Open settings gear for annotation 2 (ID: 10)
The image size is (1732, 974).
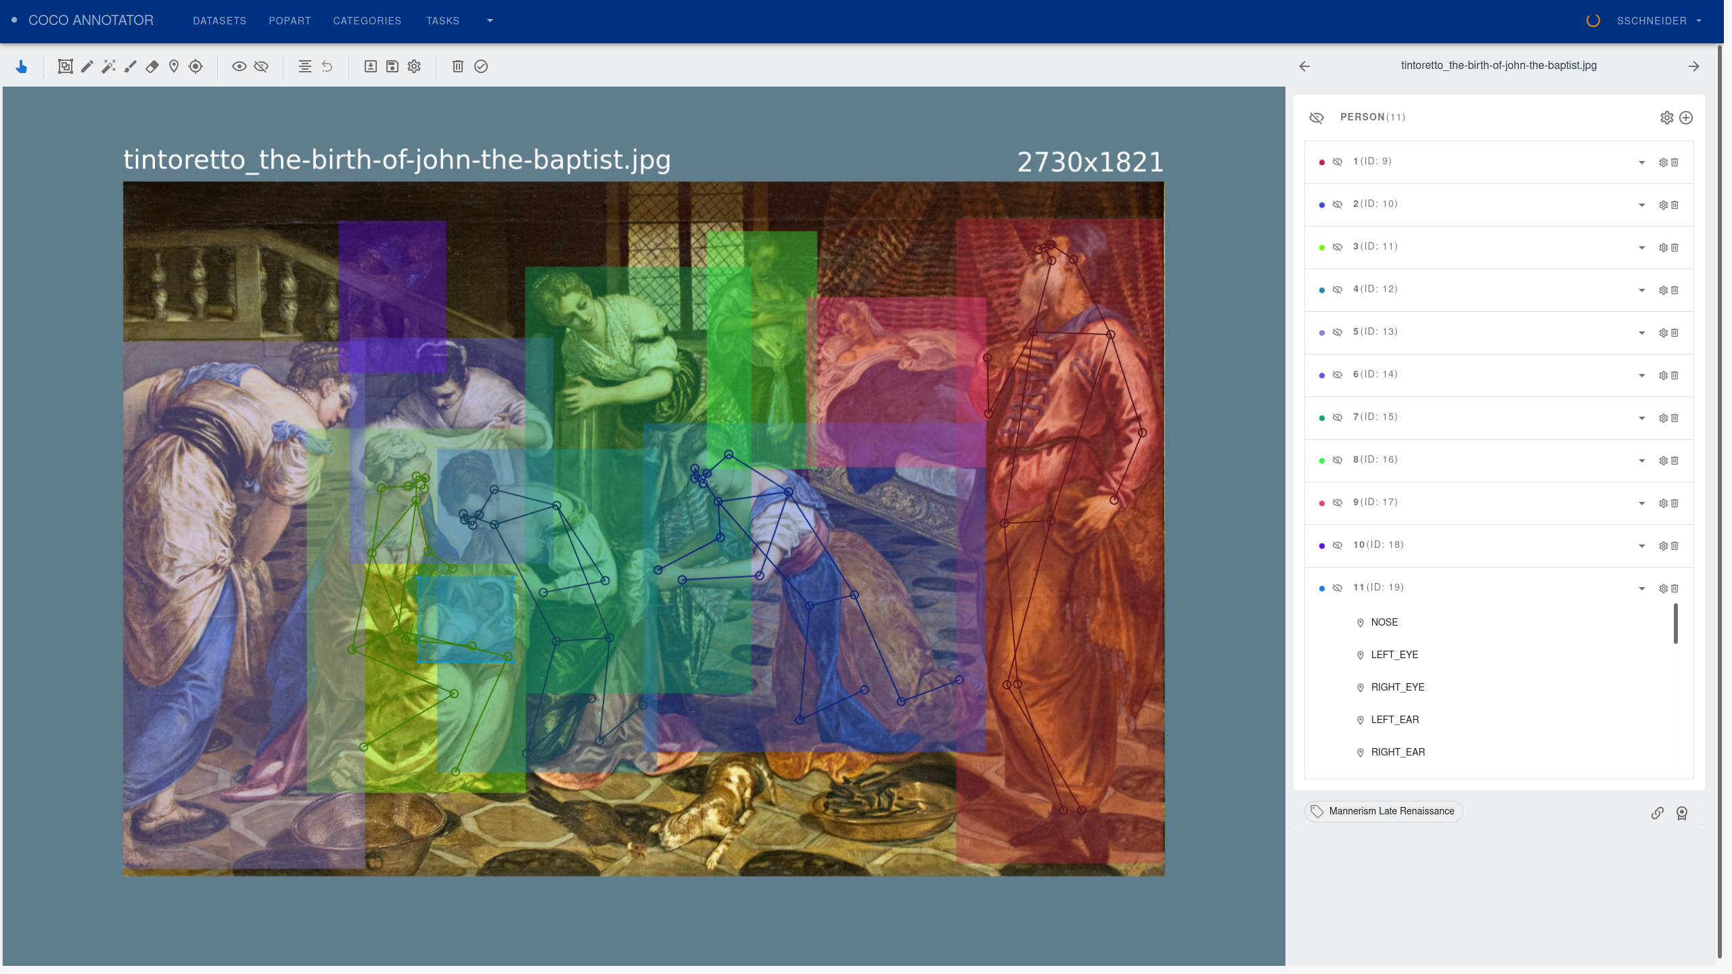[1664, 205]
